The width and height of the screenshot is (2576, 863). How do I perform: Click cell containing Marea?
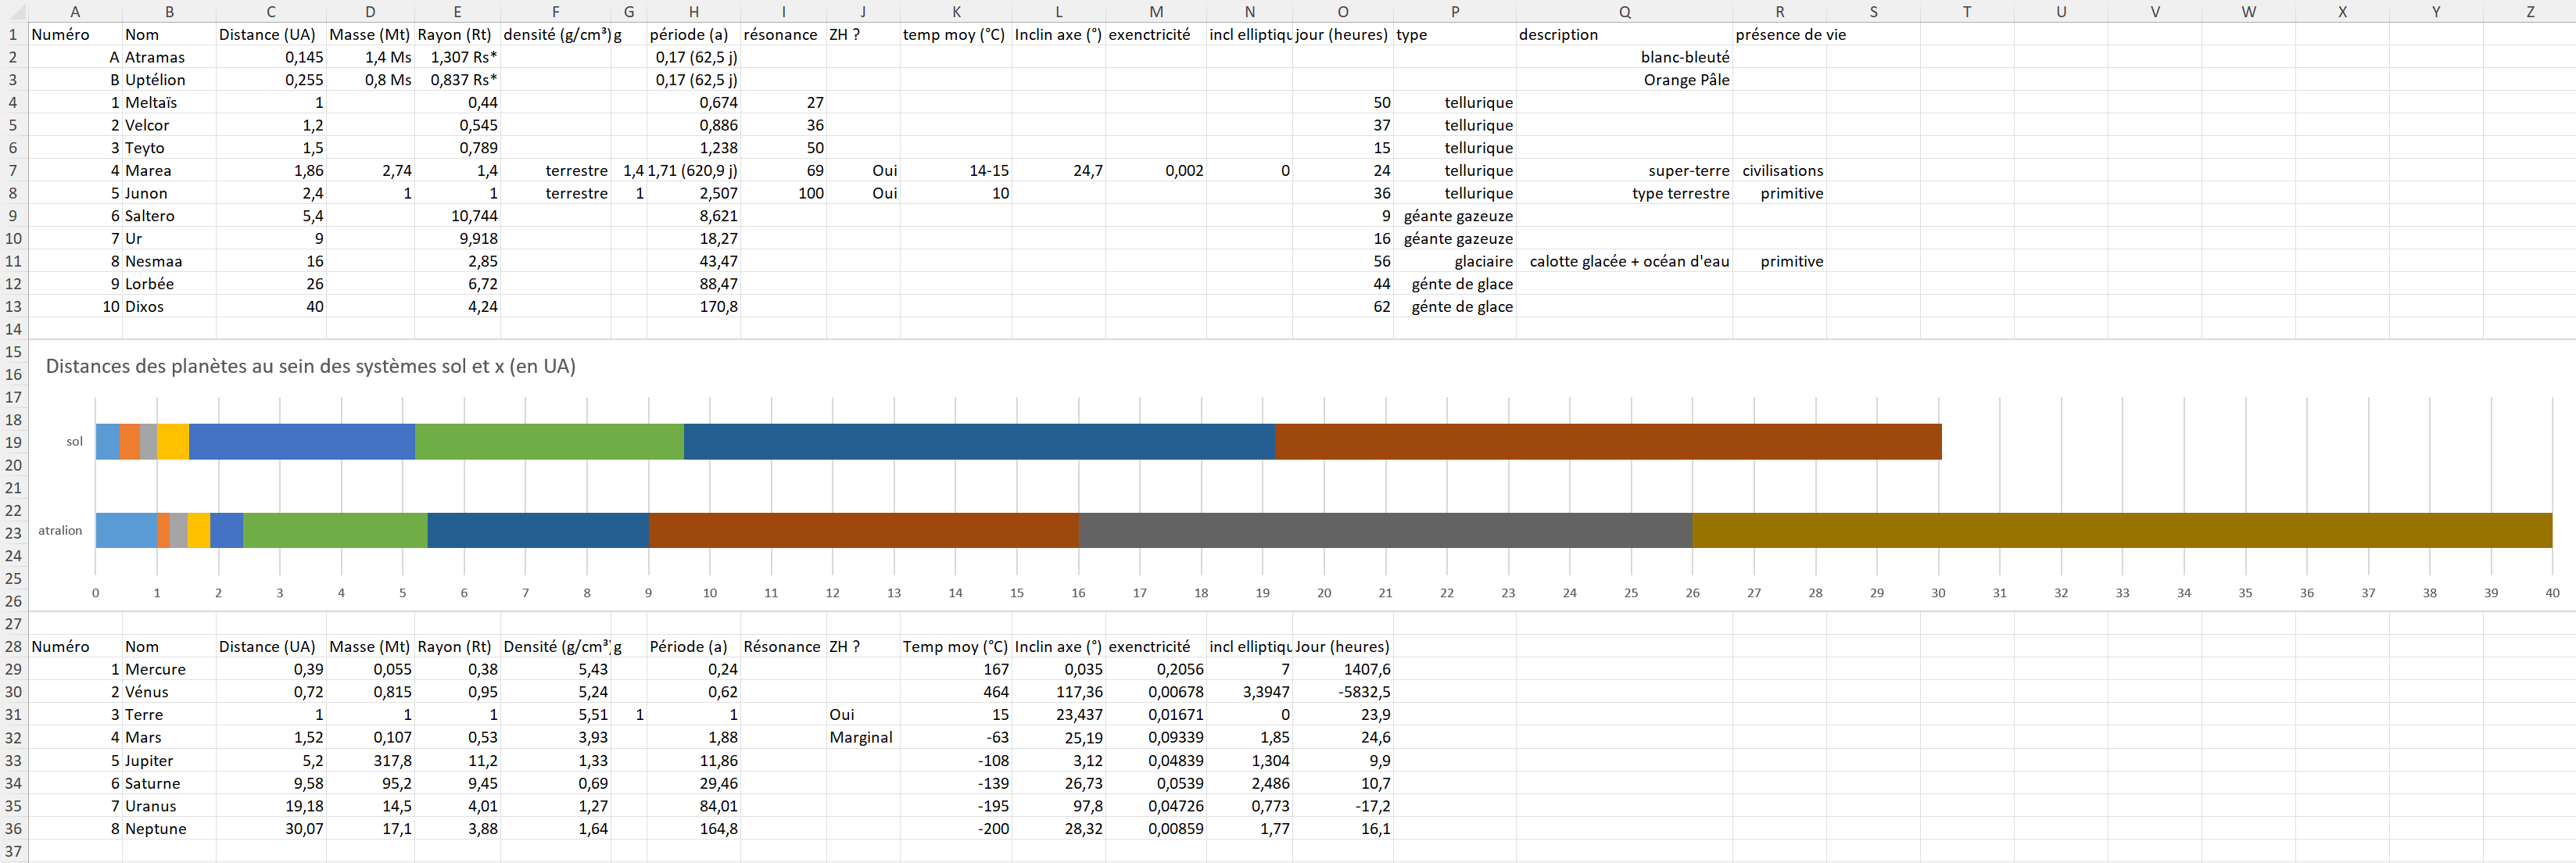coord(148,171)
